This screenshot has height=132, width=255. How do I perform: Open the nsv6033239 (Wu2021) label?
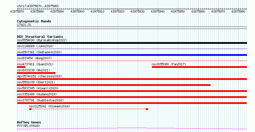34,70
